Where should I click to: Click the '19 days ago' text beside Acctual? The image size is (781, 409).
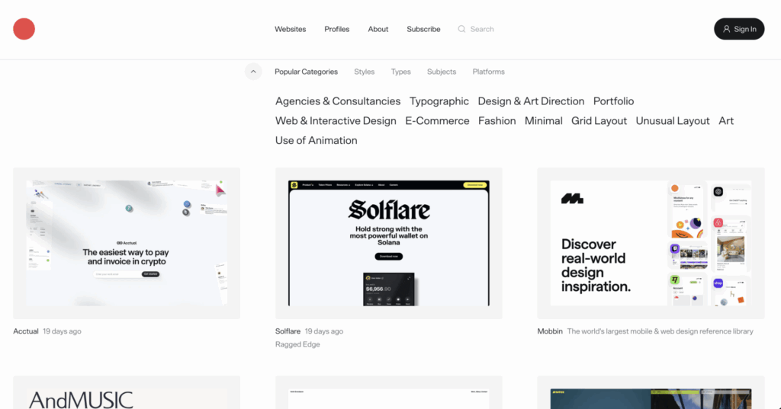click(x=62, y=331)
